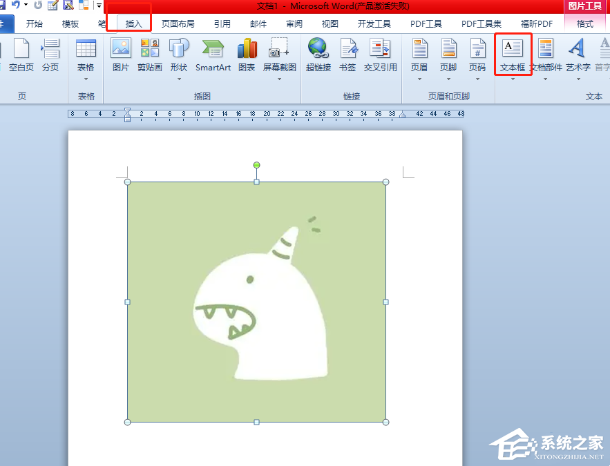Open document parts (文档部件)
610x466 pixels.
(546, 55)
